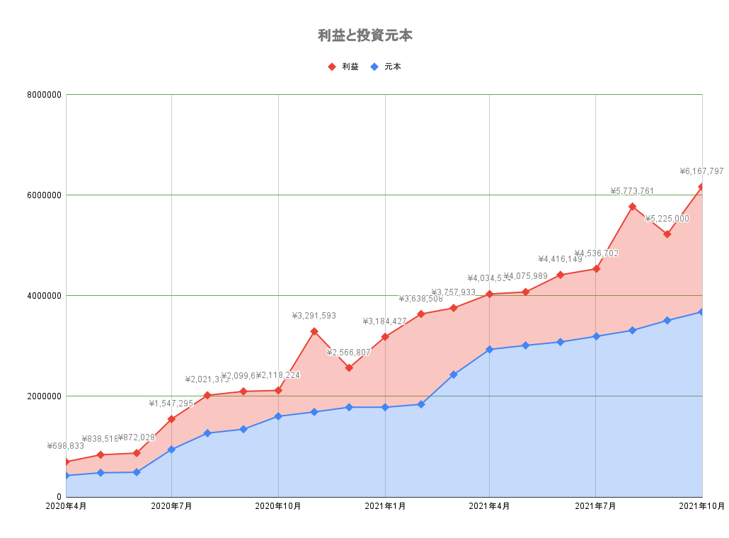Click the ¥698,833 data label
The image size is (729, 538).
tap(66, 446)
